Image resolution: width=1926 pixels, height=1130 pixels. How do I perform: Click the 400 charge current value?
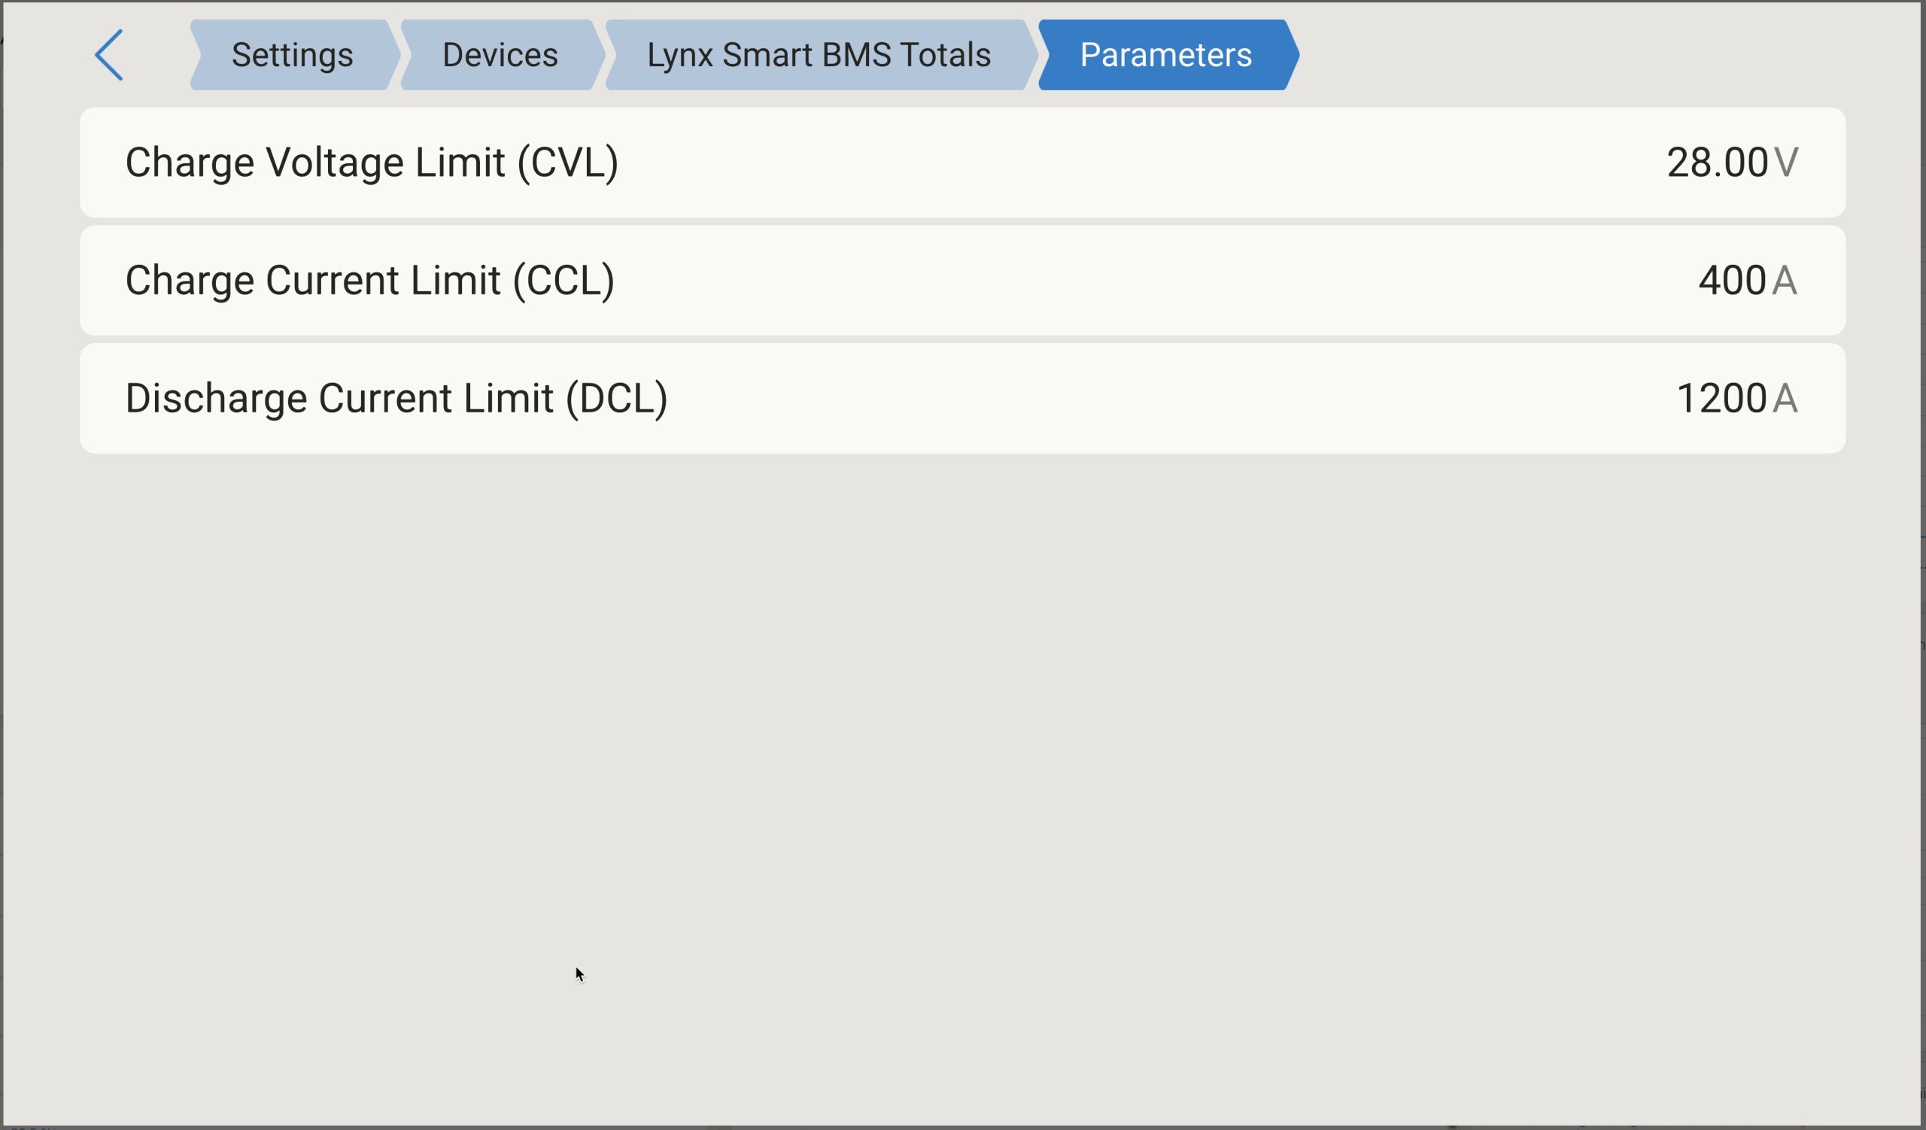tap(1732, 281)
